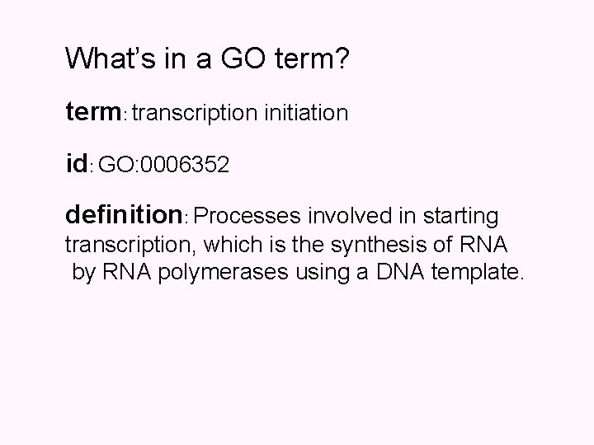Click the word "term?" in the title
This screenshot has height=445, width=594.
pos(311,59)
